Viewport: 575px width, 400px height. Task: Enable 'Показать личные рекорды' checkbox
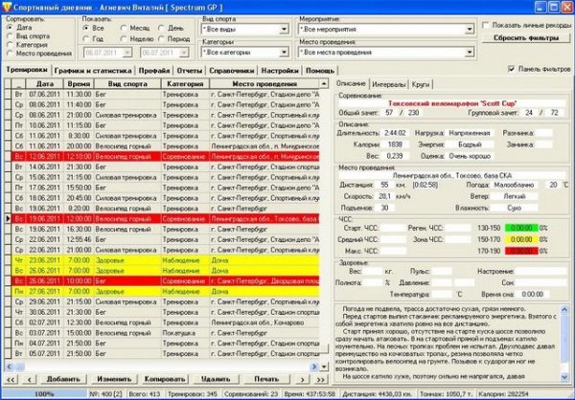pos(485,23)
